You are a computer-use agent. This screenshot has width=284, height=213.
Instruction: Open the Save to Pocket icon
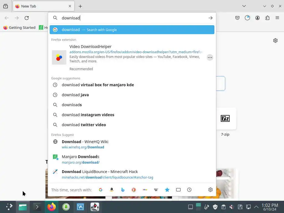pyautogui.click(x=237, y=18)
